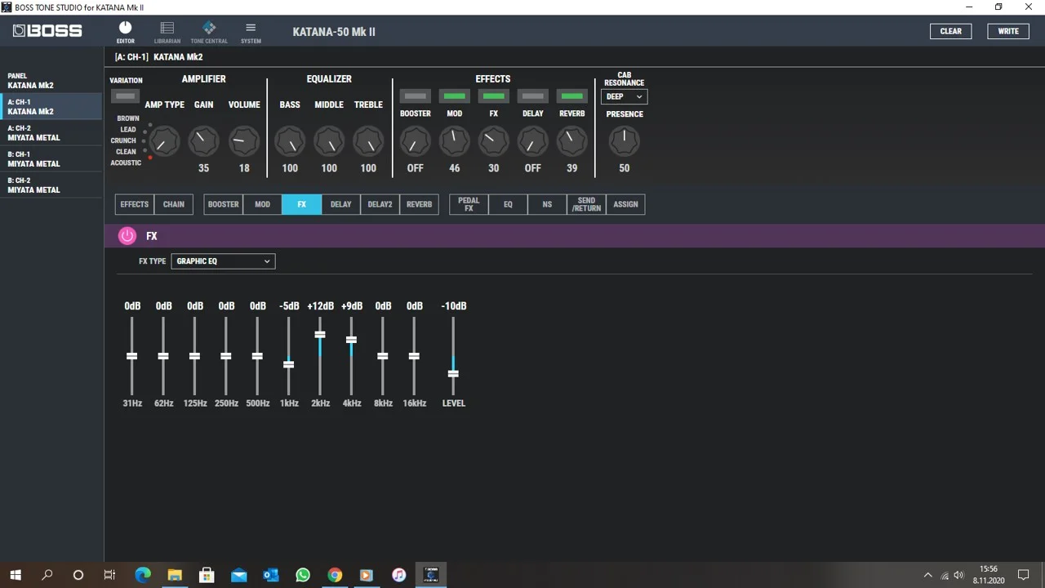Select B: CH-1 MIYATA METAL preset
This screenshot has height=588, width=1045.
tap(51, 159)
